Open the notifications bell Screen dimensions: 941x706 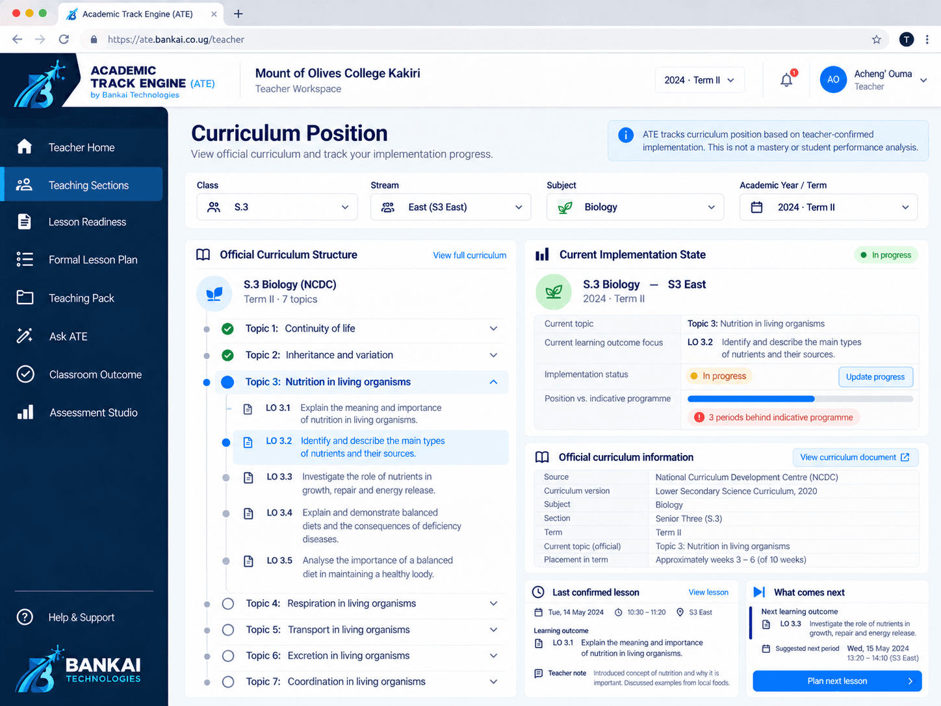pos(786,79)
